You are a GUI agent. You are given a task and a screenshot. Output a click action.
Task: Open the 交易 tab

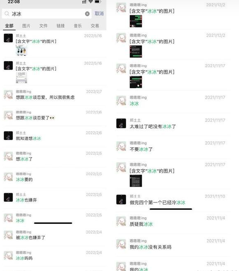95,26
